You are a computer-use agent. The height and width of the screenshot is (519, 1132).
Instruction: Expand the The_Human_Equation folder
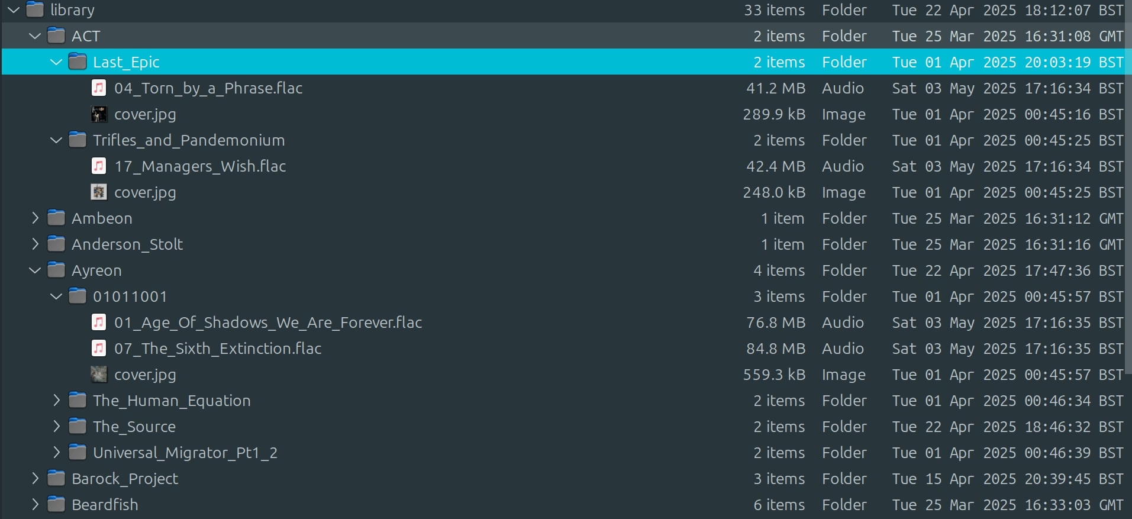pos(56,401)
